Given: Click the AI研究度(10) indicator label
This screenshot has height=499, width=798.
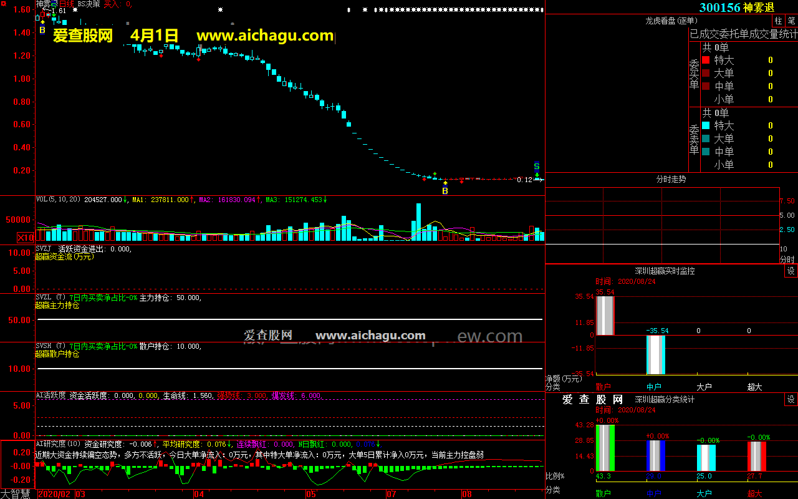Looking at the screenshot, I should click(x=59, y=444).
